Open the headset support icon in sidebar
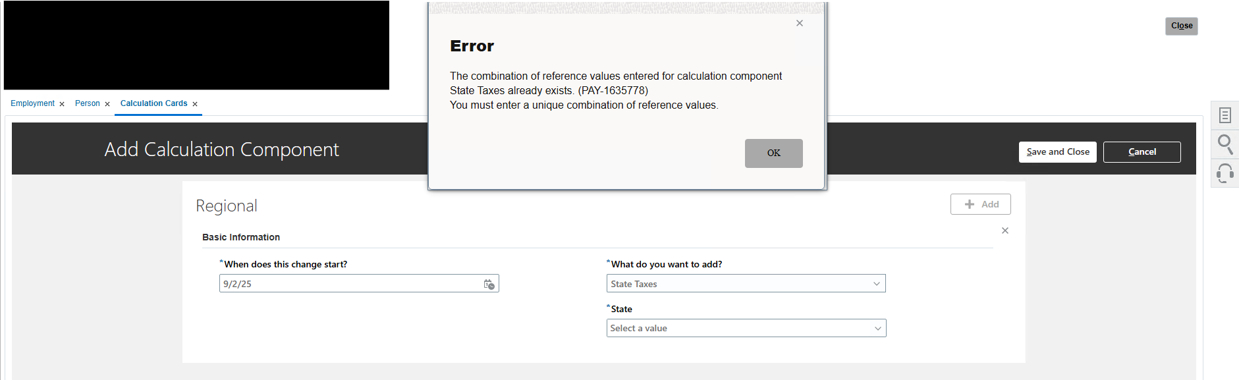1239x380 pixels. [1225, 173]
